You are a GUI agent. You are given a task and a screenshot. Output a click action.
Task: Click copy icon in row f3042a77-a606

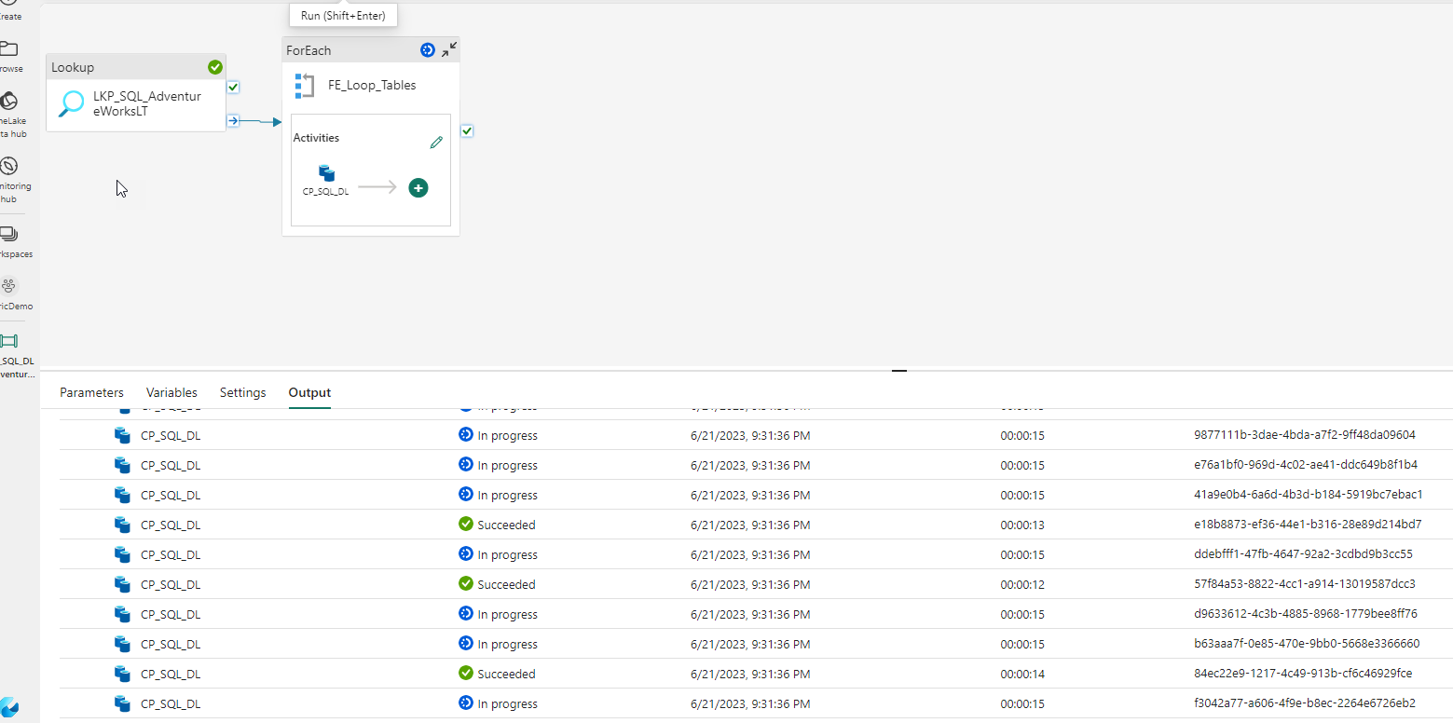coord(122,703)
